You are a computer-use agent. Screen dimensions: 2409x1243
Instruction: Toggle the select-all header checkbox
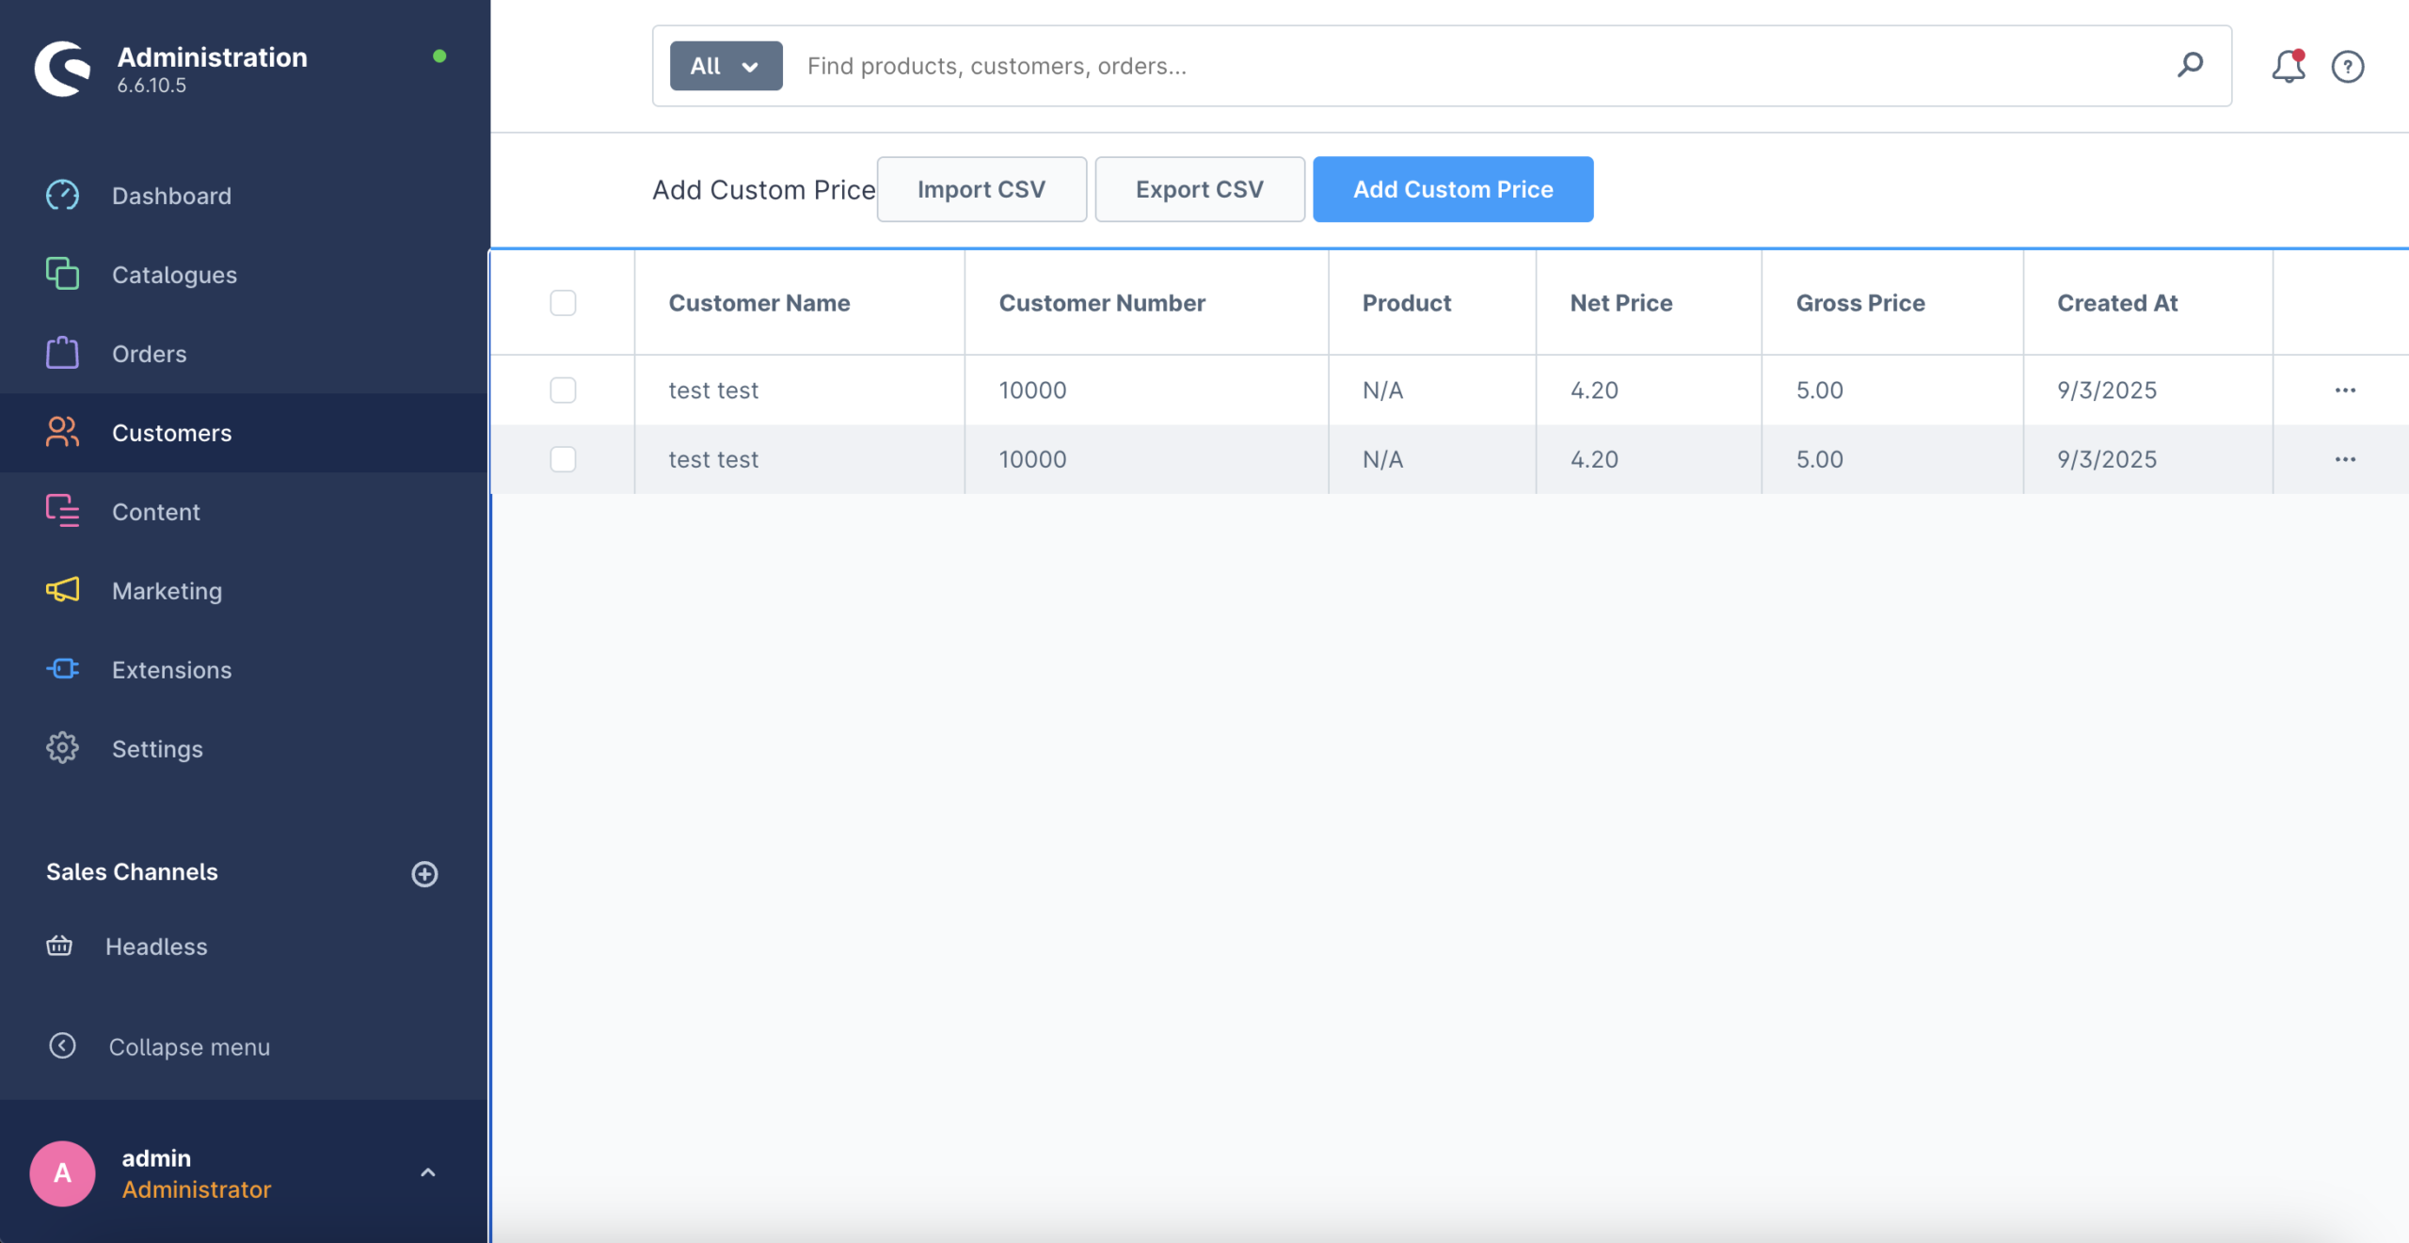pyautogui.click(x=563, y=303)
